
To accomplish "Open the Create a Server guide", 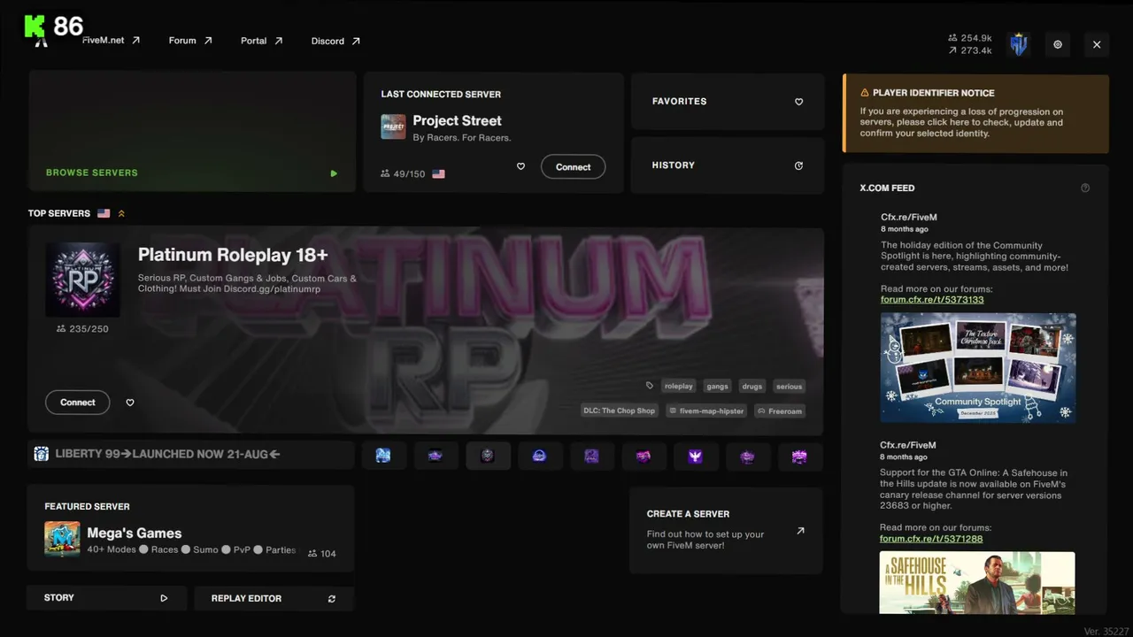I will (727, 531).
